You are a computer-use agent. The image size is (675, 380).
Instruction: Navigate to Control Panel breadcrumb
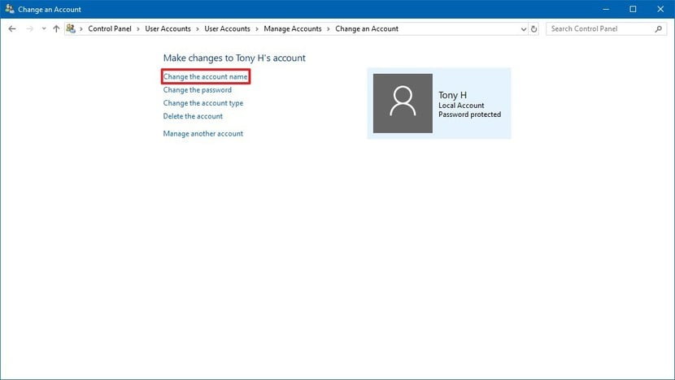pyautogui.click(x=110, y=28)
